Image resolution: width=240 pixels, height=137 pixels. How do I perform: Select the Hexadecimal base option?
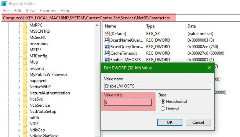point(163,101)
